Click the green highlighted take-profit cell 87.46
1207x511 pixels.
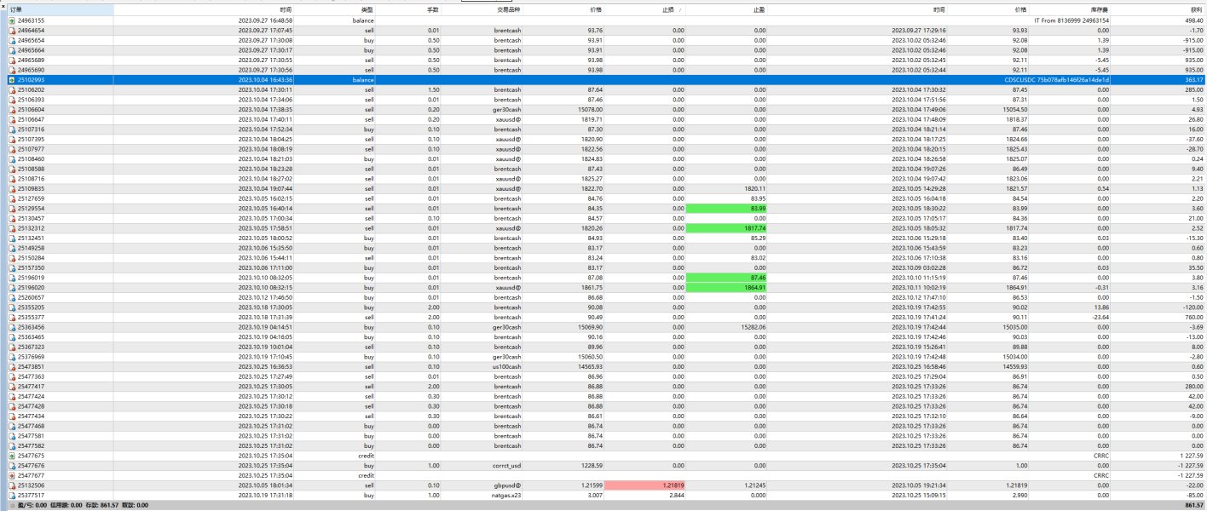pyautogui.click(x=725, y=278)
